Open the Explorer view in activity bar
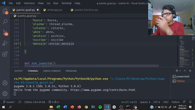The width and height of the screenshot is (195, 110). click(x=5, y=11)
